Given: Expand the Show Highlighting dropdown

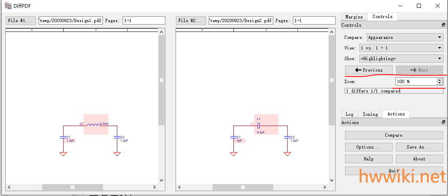Looking at the screenshot, I should coord(401,59).
